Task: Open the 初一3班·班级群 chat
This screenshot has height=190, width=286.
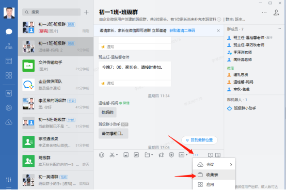Action: (x=56, y=27)
